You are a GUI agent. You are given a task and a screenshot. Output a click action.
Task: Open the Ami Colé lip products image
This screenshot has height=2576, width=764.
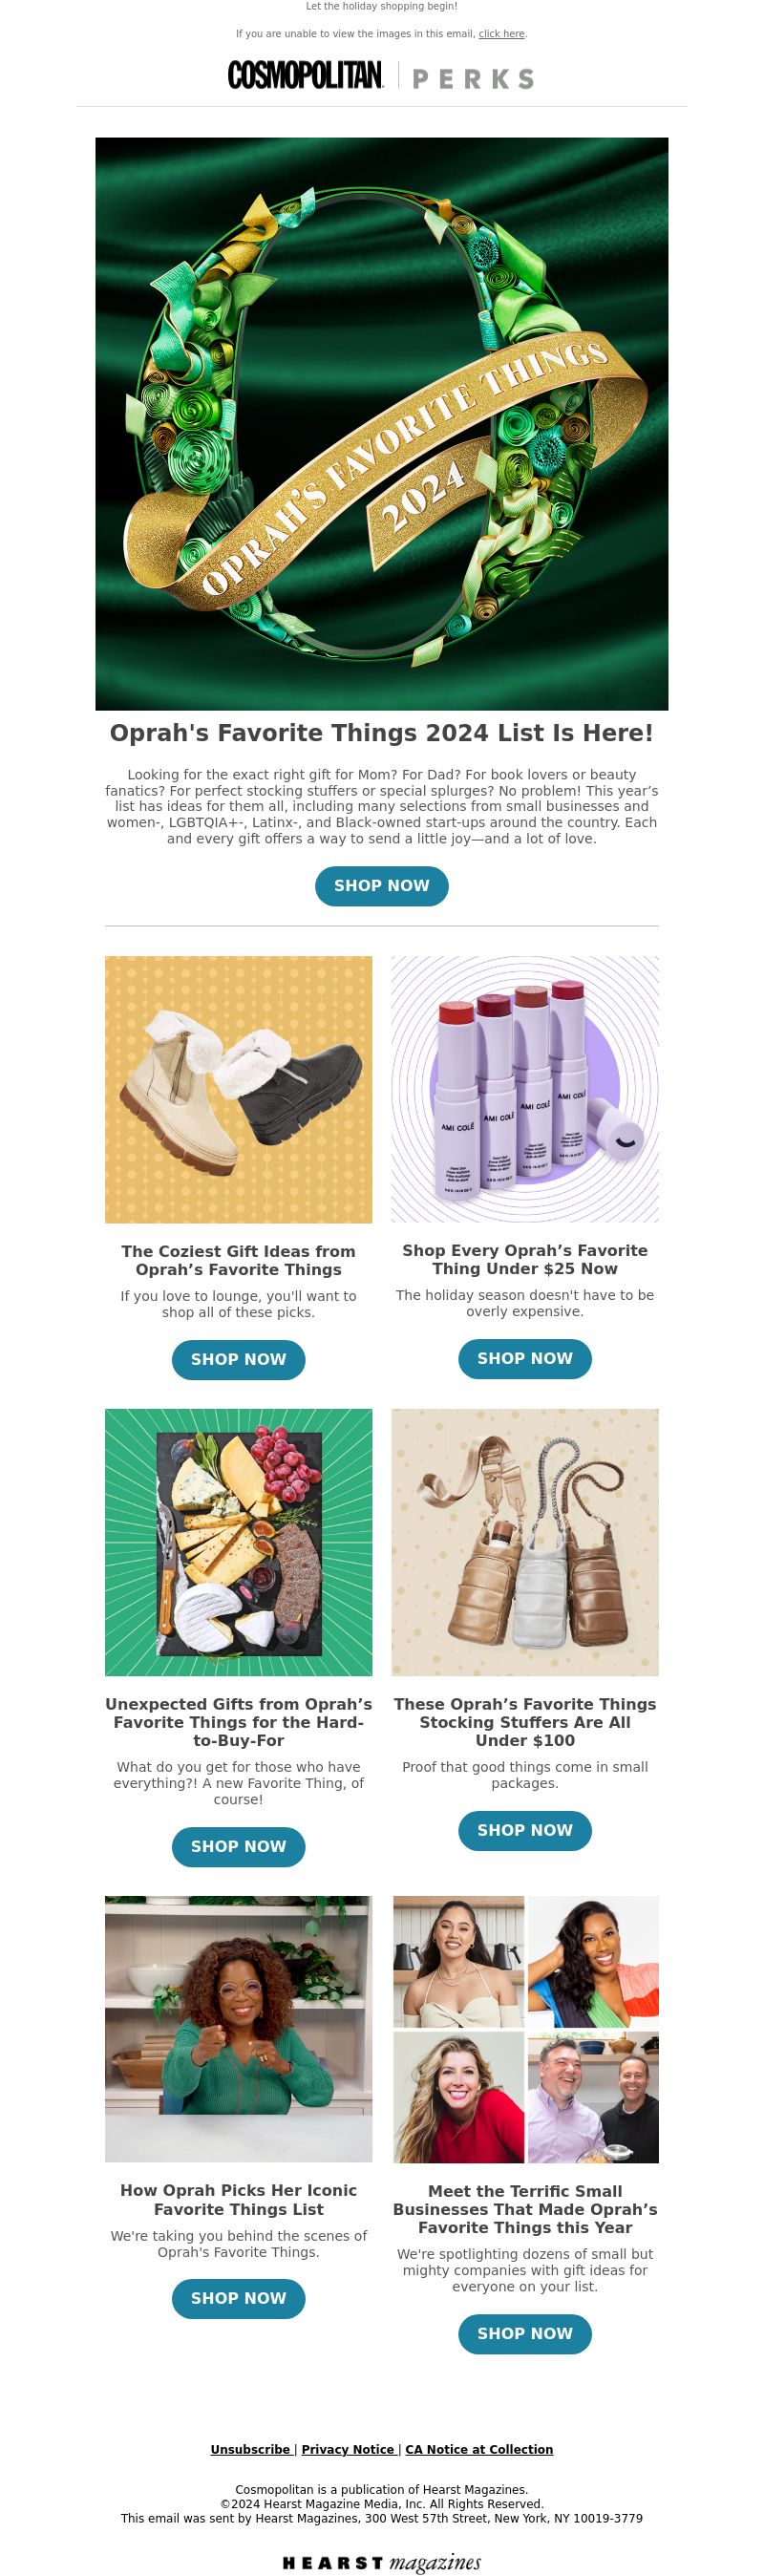(525, 1089)
